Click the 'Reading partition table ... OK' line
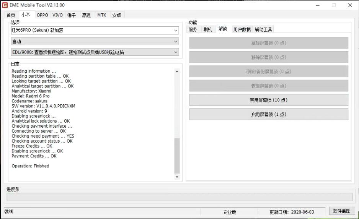The height and width of the screenshot is (219, 359). (40, 76)
